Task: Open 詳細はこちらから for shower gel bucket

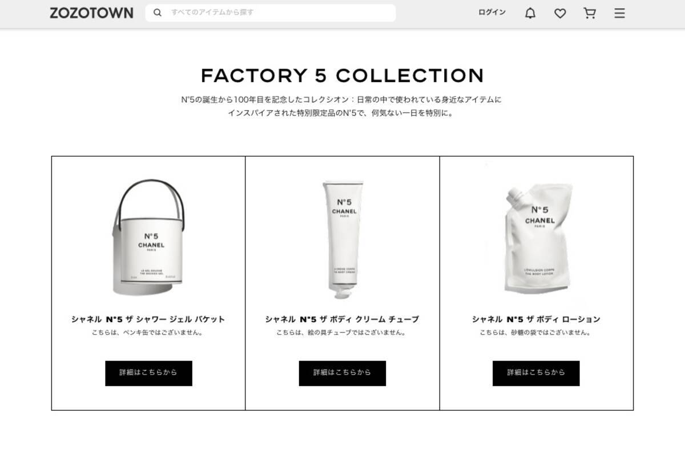Action: [x=148, y=373]
